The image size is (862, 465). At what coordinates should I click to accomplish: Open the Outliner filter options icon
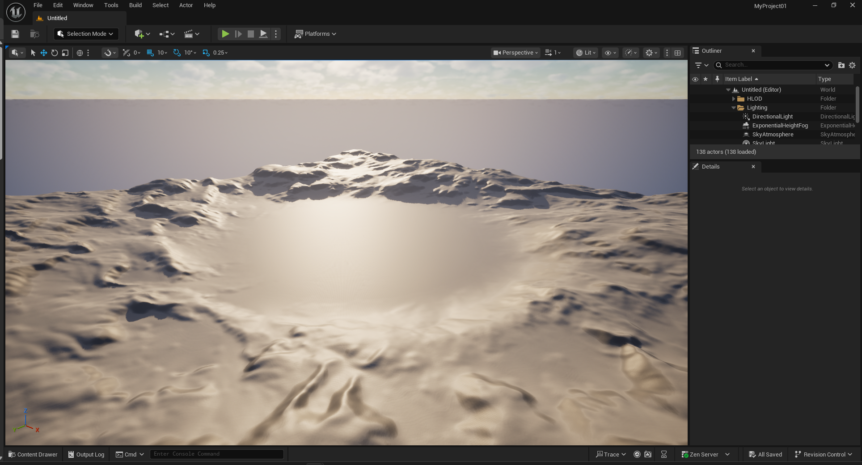[701, 65]
